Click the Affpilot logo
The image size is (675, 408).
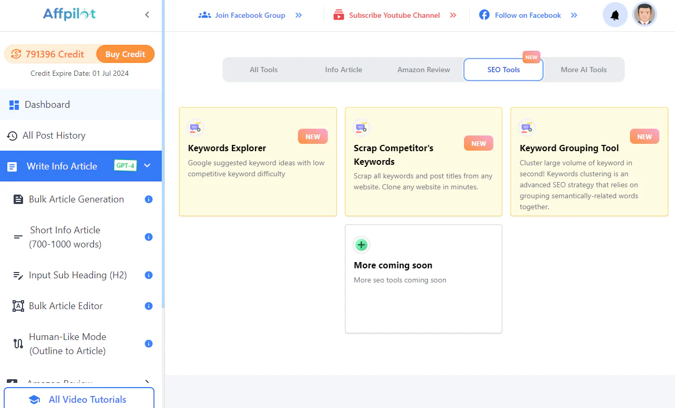(x=69, y=15)
